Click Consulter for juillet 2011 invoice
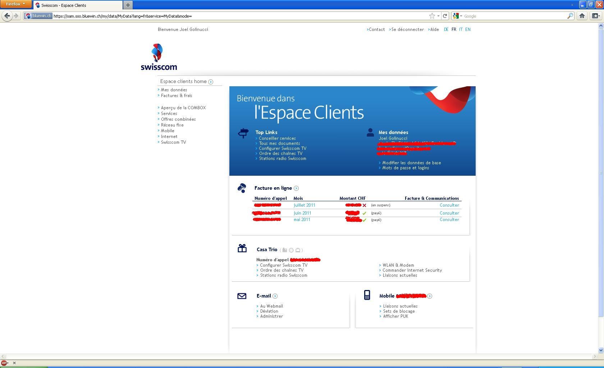 (449, 205)
